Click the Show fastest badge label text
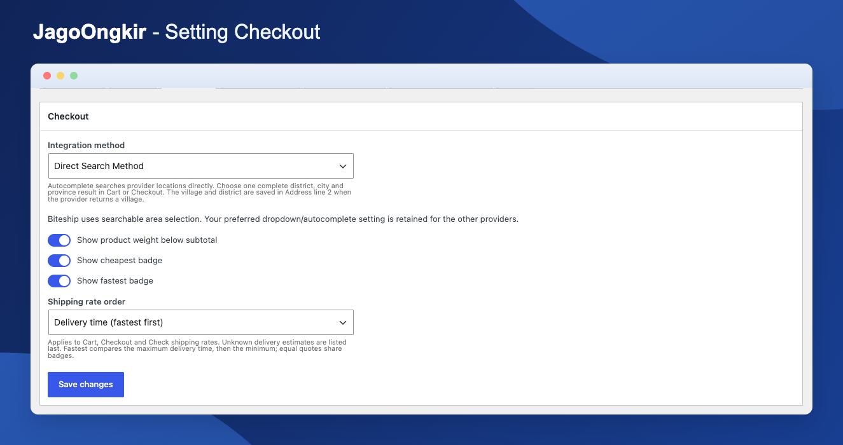Screen dimensions: 843x445 pyautogui.click(x=115, y=281)
